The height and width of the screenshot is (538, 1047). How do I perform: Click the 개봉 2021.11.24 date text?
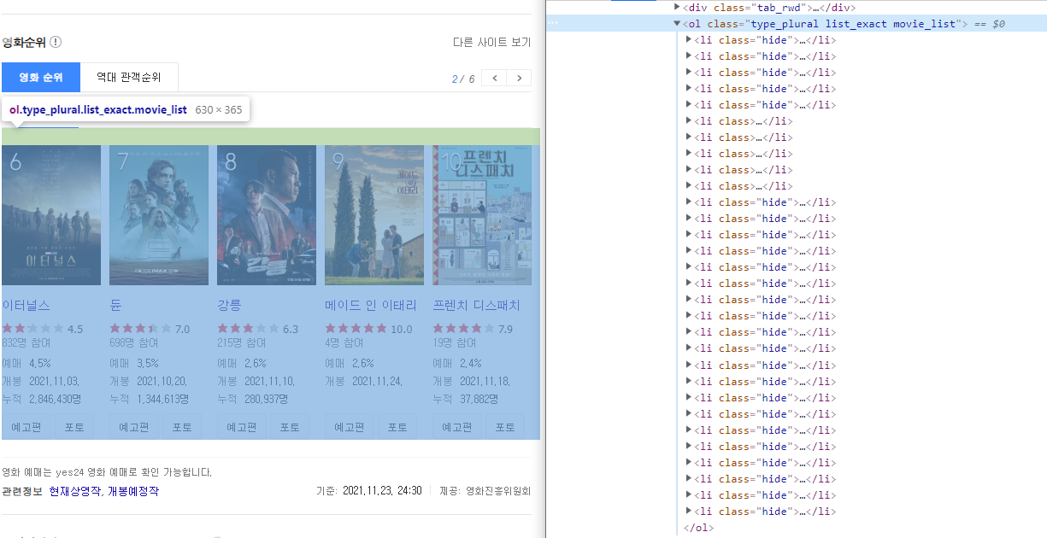363,381
